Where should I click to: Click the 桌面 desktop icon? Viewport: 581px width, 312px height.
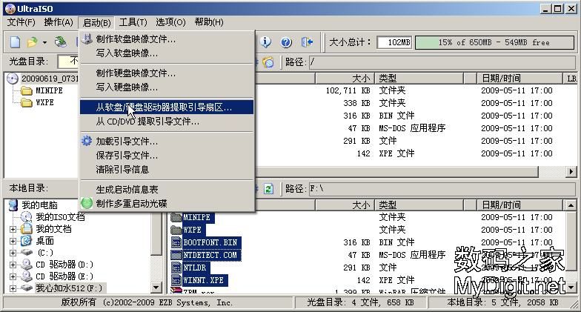[x=27, y=241]
